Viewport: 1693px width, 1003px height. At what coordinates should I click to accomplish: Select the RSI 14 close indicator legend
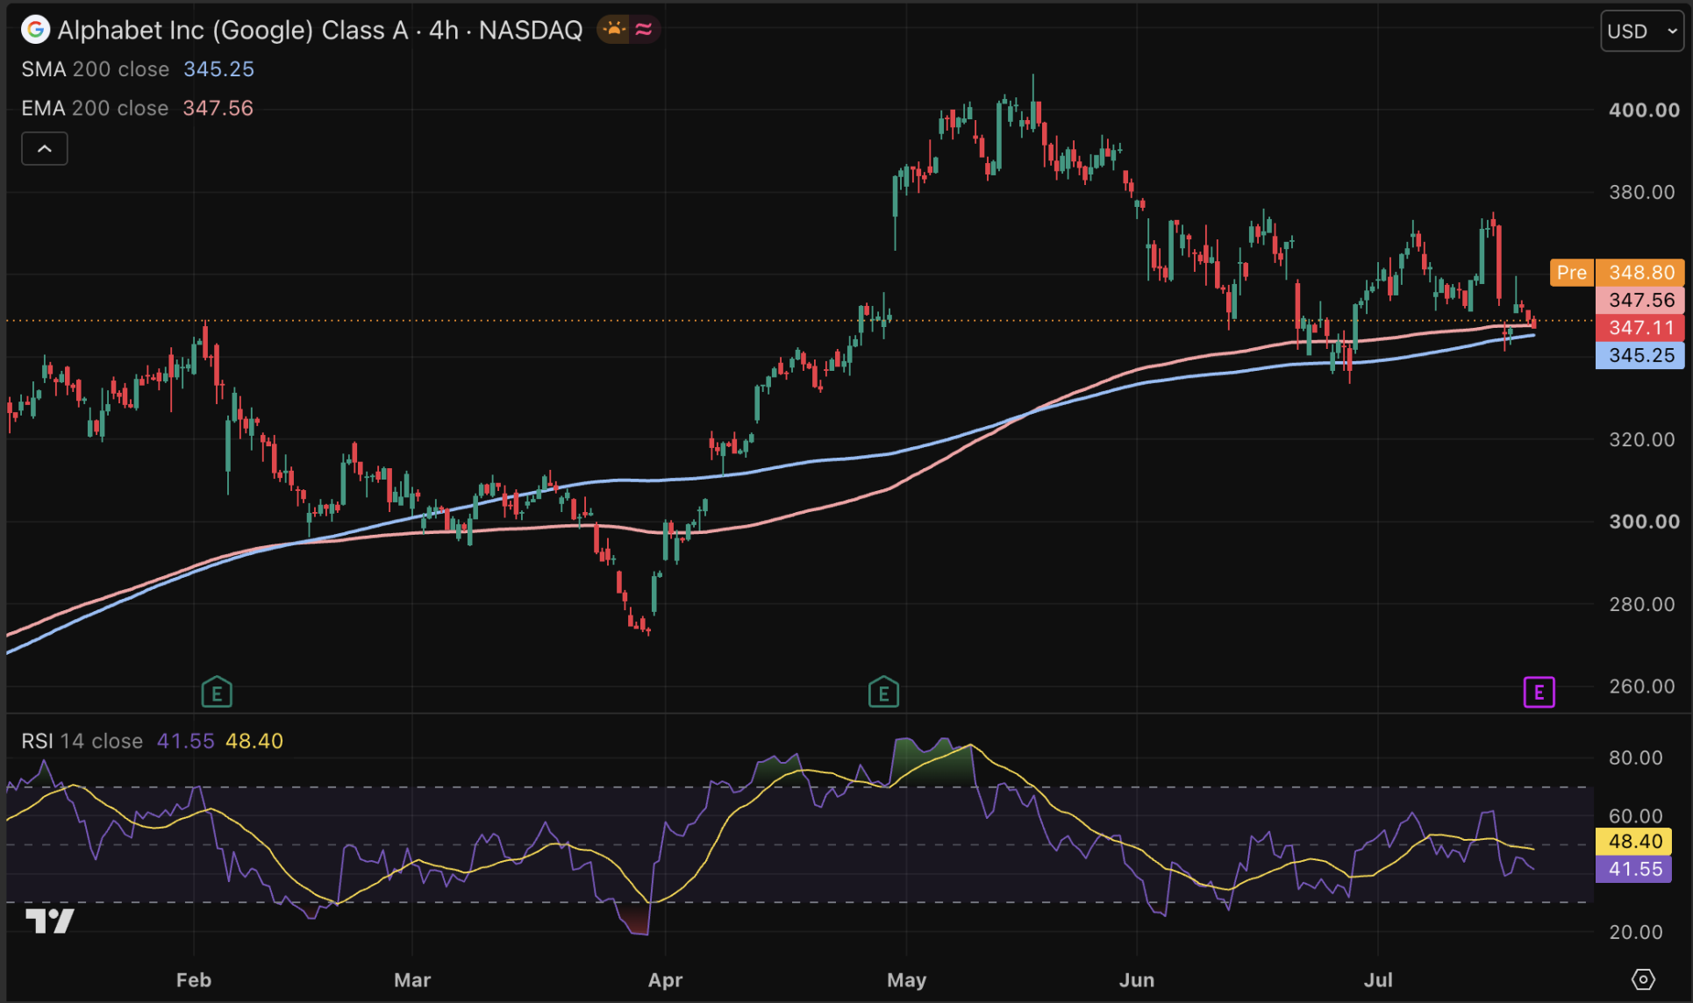[82, 741]
